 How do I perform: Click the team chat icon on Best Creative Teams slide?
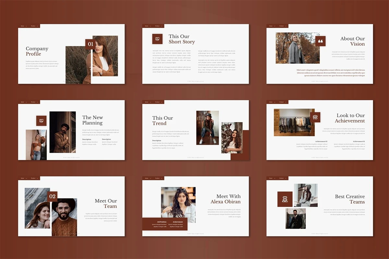285,199
